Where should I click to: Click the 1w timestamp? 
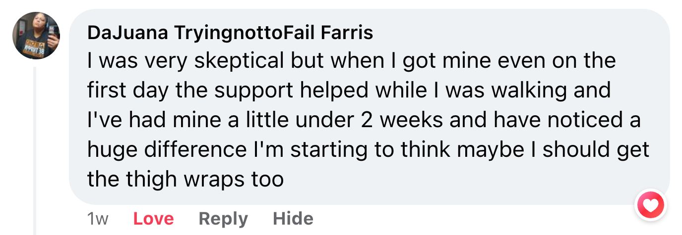[x=97, y=219]
